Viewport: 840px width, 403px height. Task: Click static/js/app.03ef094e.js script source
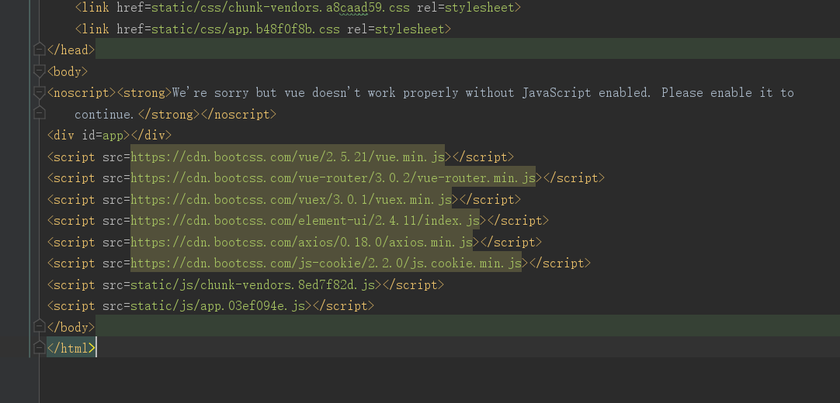click(218, 305)
